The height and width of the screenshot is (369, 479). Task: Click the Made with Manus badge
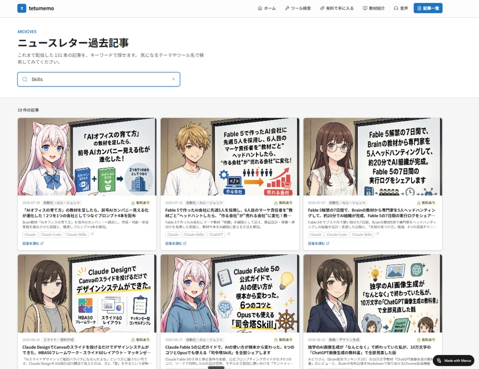coord(454,361)
